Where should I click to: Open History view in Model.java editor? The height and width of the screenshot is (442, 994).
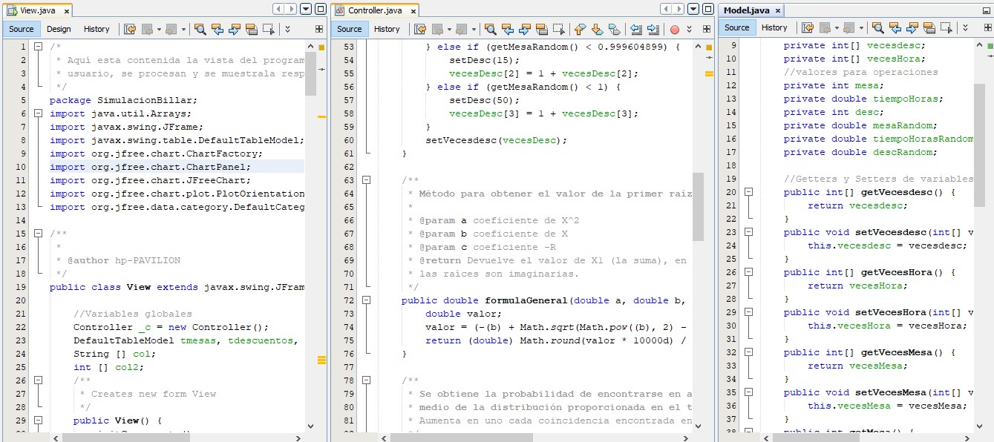point(774,28)
